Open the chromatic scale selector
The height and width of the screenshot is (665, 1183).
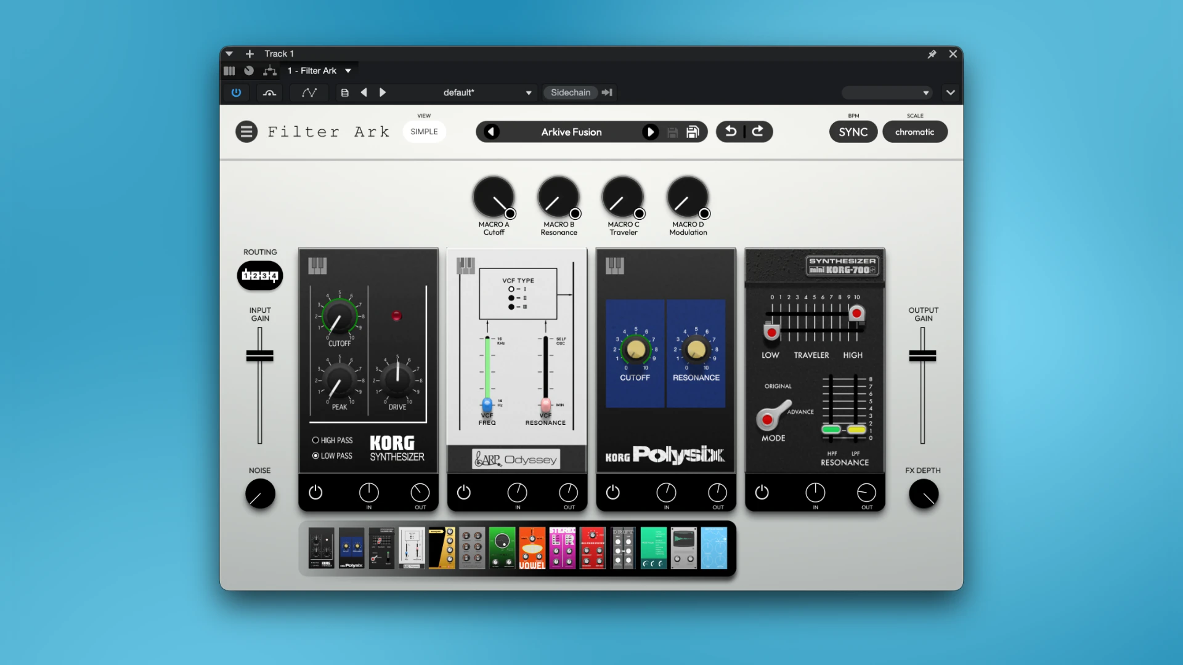pyautogui.click(x=915, y=132)
